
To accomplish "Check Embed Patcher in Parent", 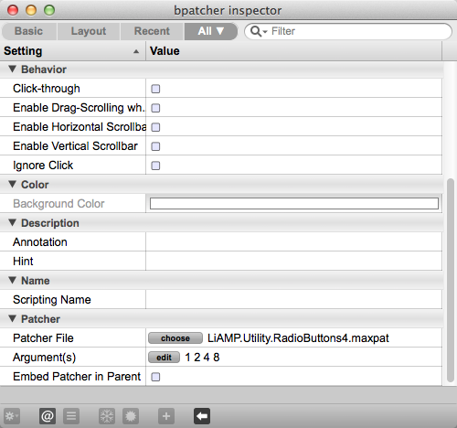I will pyautogui.click(x=155, y=377).
